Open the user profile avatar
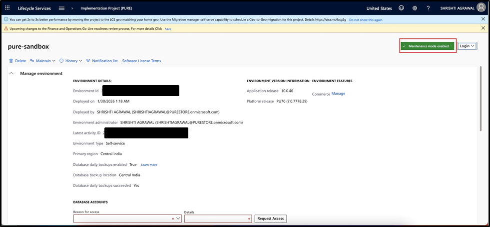Viewport: 490px width, 227px height. point(481,8)
